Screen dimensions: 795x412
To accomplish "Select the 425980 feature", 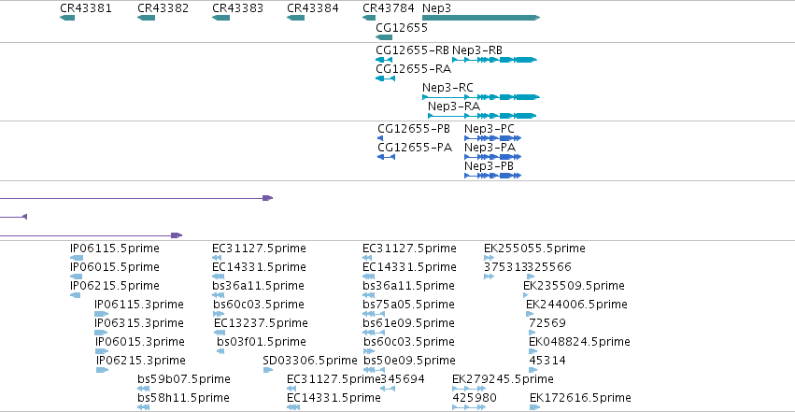I will click(x=469, y=408).
